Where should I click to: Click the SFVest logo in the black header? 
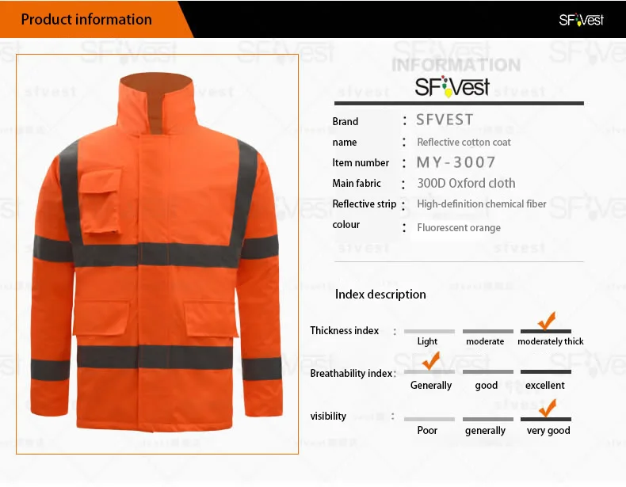(x=582, y=20)
